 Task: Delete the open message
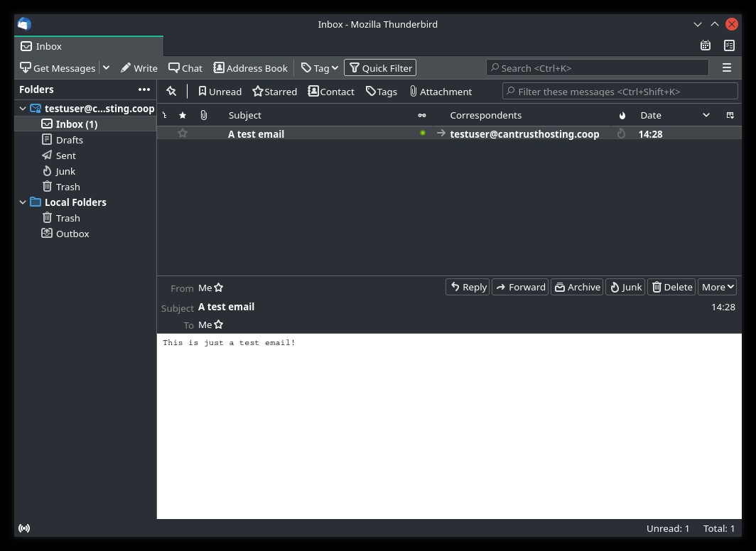671,287
